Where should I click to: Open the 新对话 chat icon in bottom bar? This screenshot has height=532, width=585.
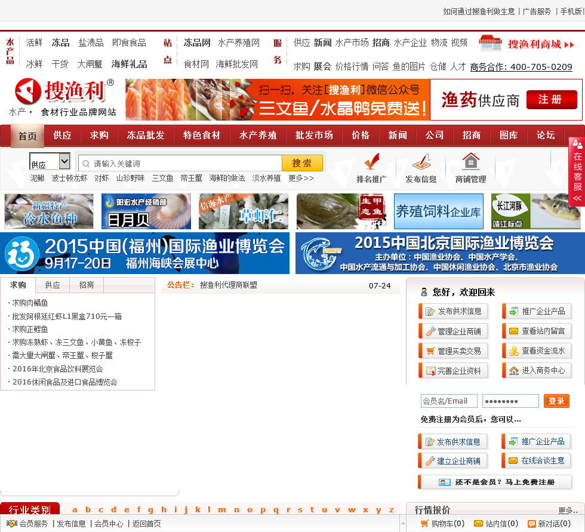pyautogui.click(x=532, y=524)
